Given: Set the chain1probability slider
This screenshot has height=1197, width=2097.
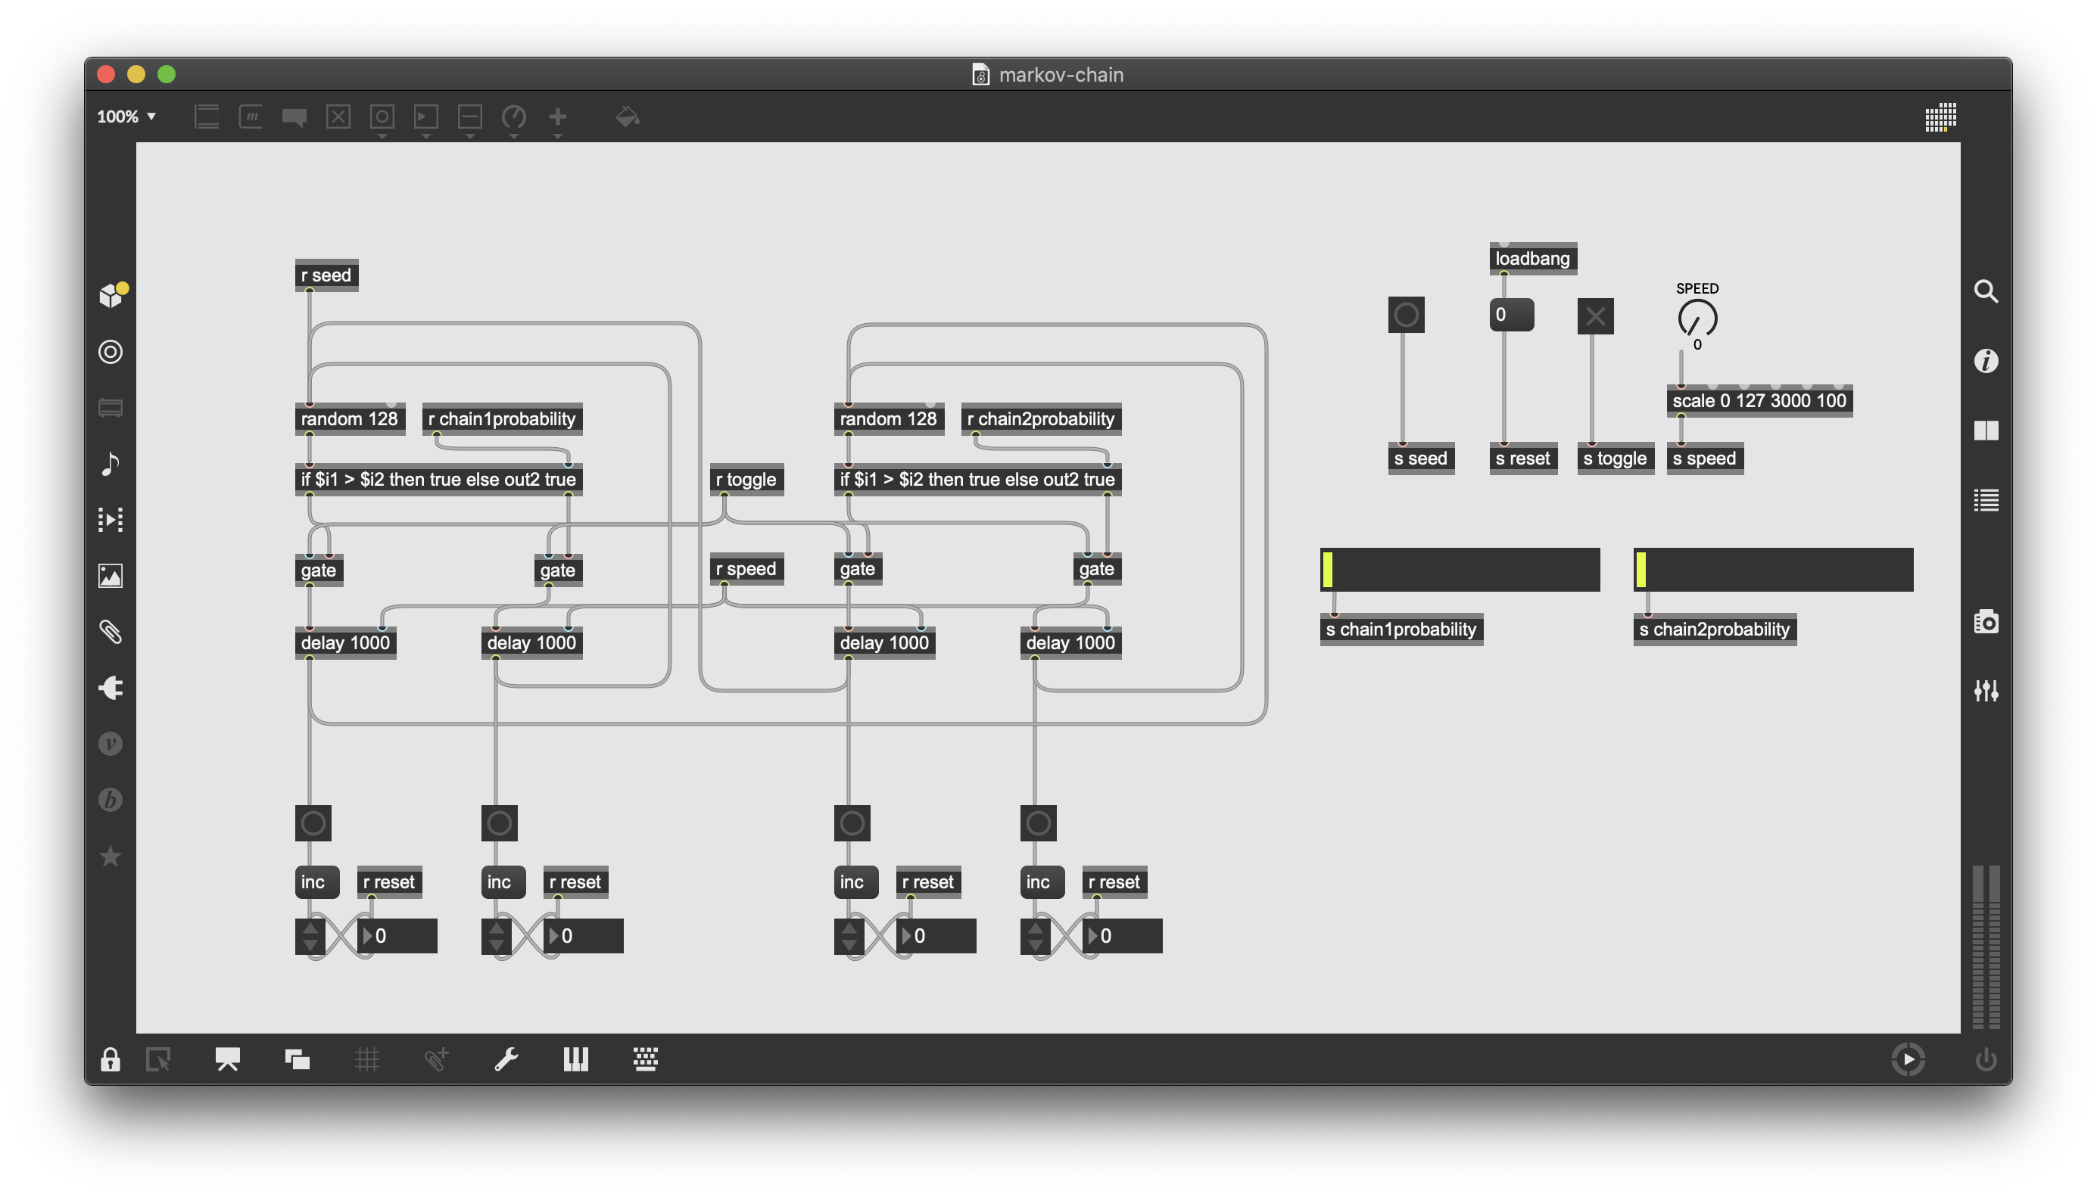Looking at the screenshot, I should tap(1459, 570).
